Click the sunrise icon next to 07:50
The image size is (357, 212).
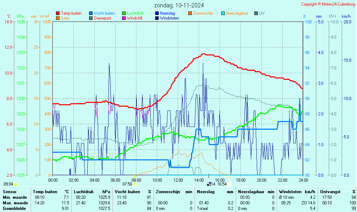(x=135, y=184)
